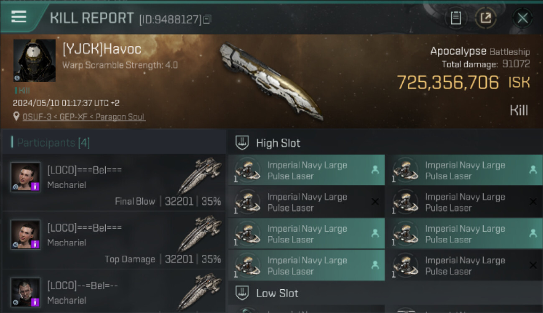
Task: Click the share export icon
Action: coord(485,18)
